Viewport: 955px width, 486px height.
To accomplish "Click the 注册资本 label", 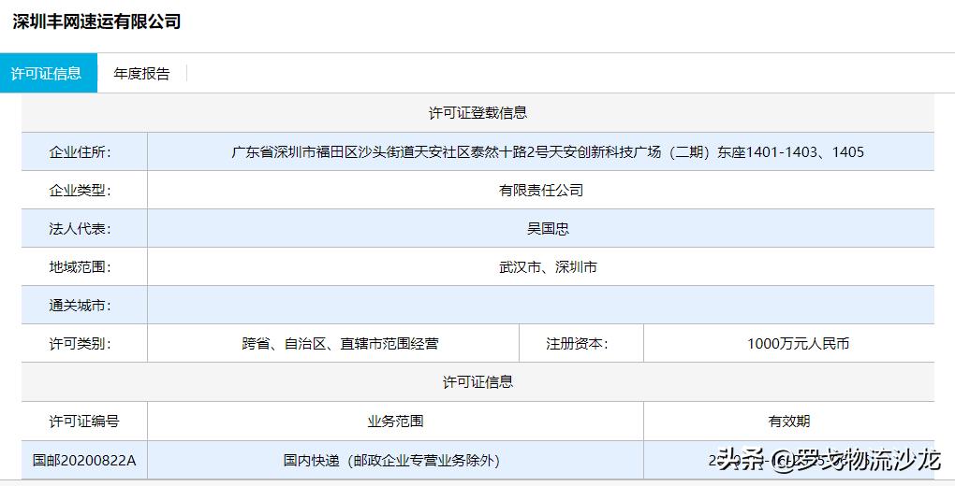I will [x=577, y=344].
